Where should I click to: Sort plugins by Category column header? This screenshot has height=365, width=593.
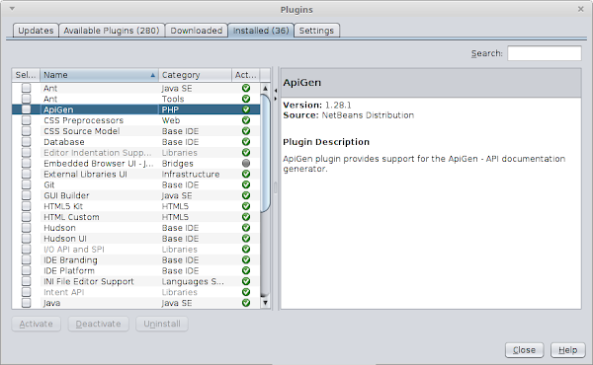[x=195, y=75]
